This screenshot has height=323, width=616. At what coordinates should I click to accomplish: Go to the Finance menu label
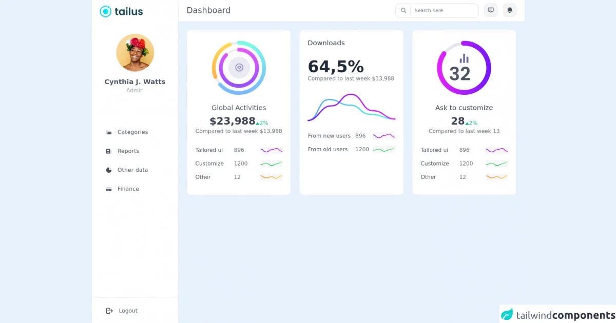coord(128,189)
